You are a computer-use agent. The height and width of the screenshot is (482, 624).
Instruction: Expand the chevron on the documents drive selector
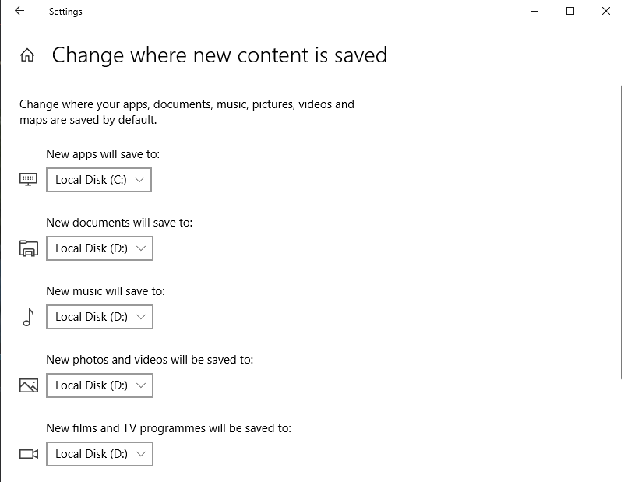[140, 248]
